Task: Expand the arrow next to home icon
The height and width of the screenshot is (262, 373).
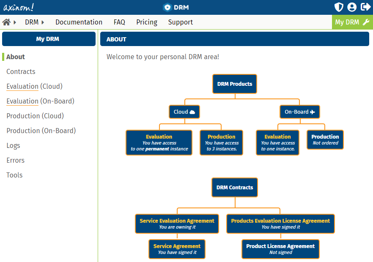Action: [15, 22]
